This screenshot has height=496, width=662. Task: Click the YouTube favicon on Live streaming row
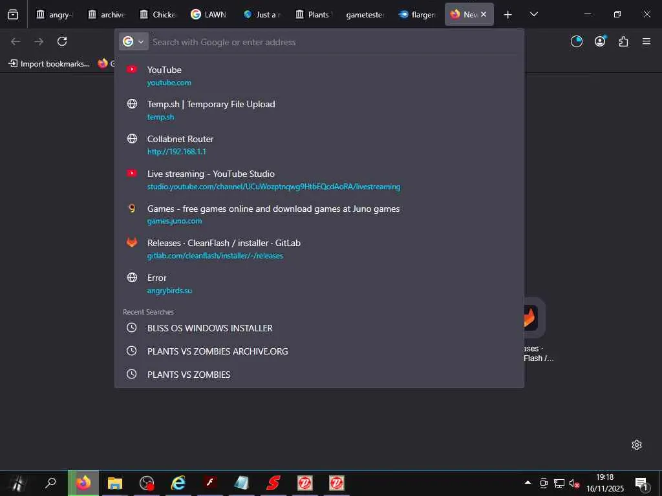click(x=132, y=173)
